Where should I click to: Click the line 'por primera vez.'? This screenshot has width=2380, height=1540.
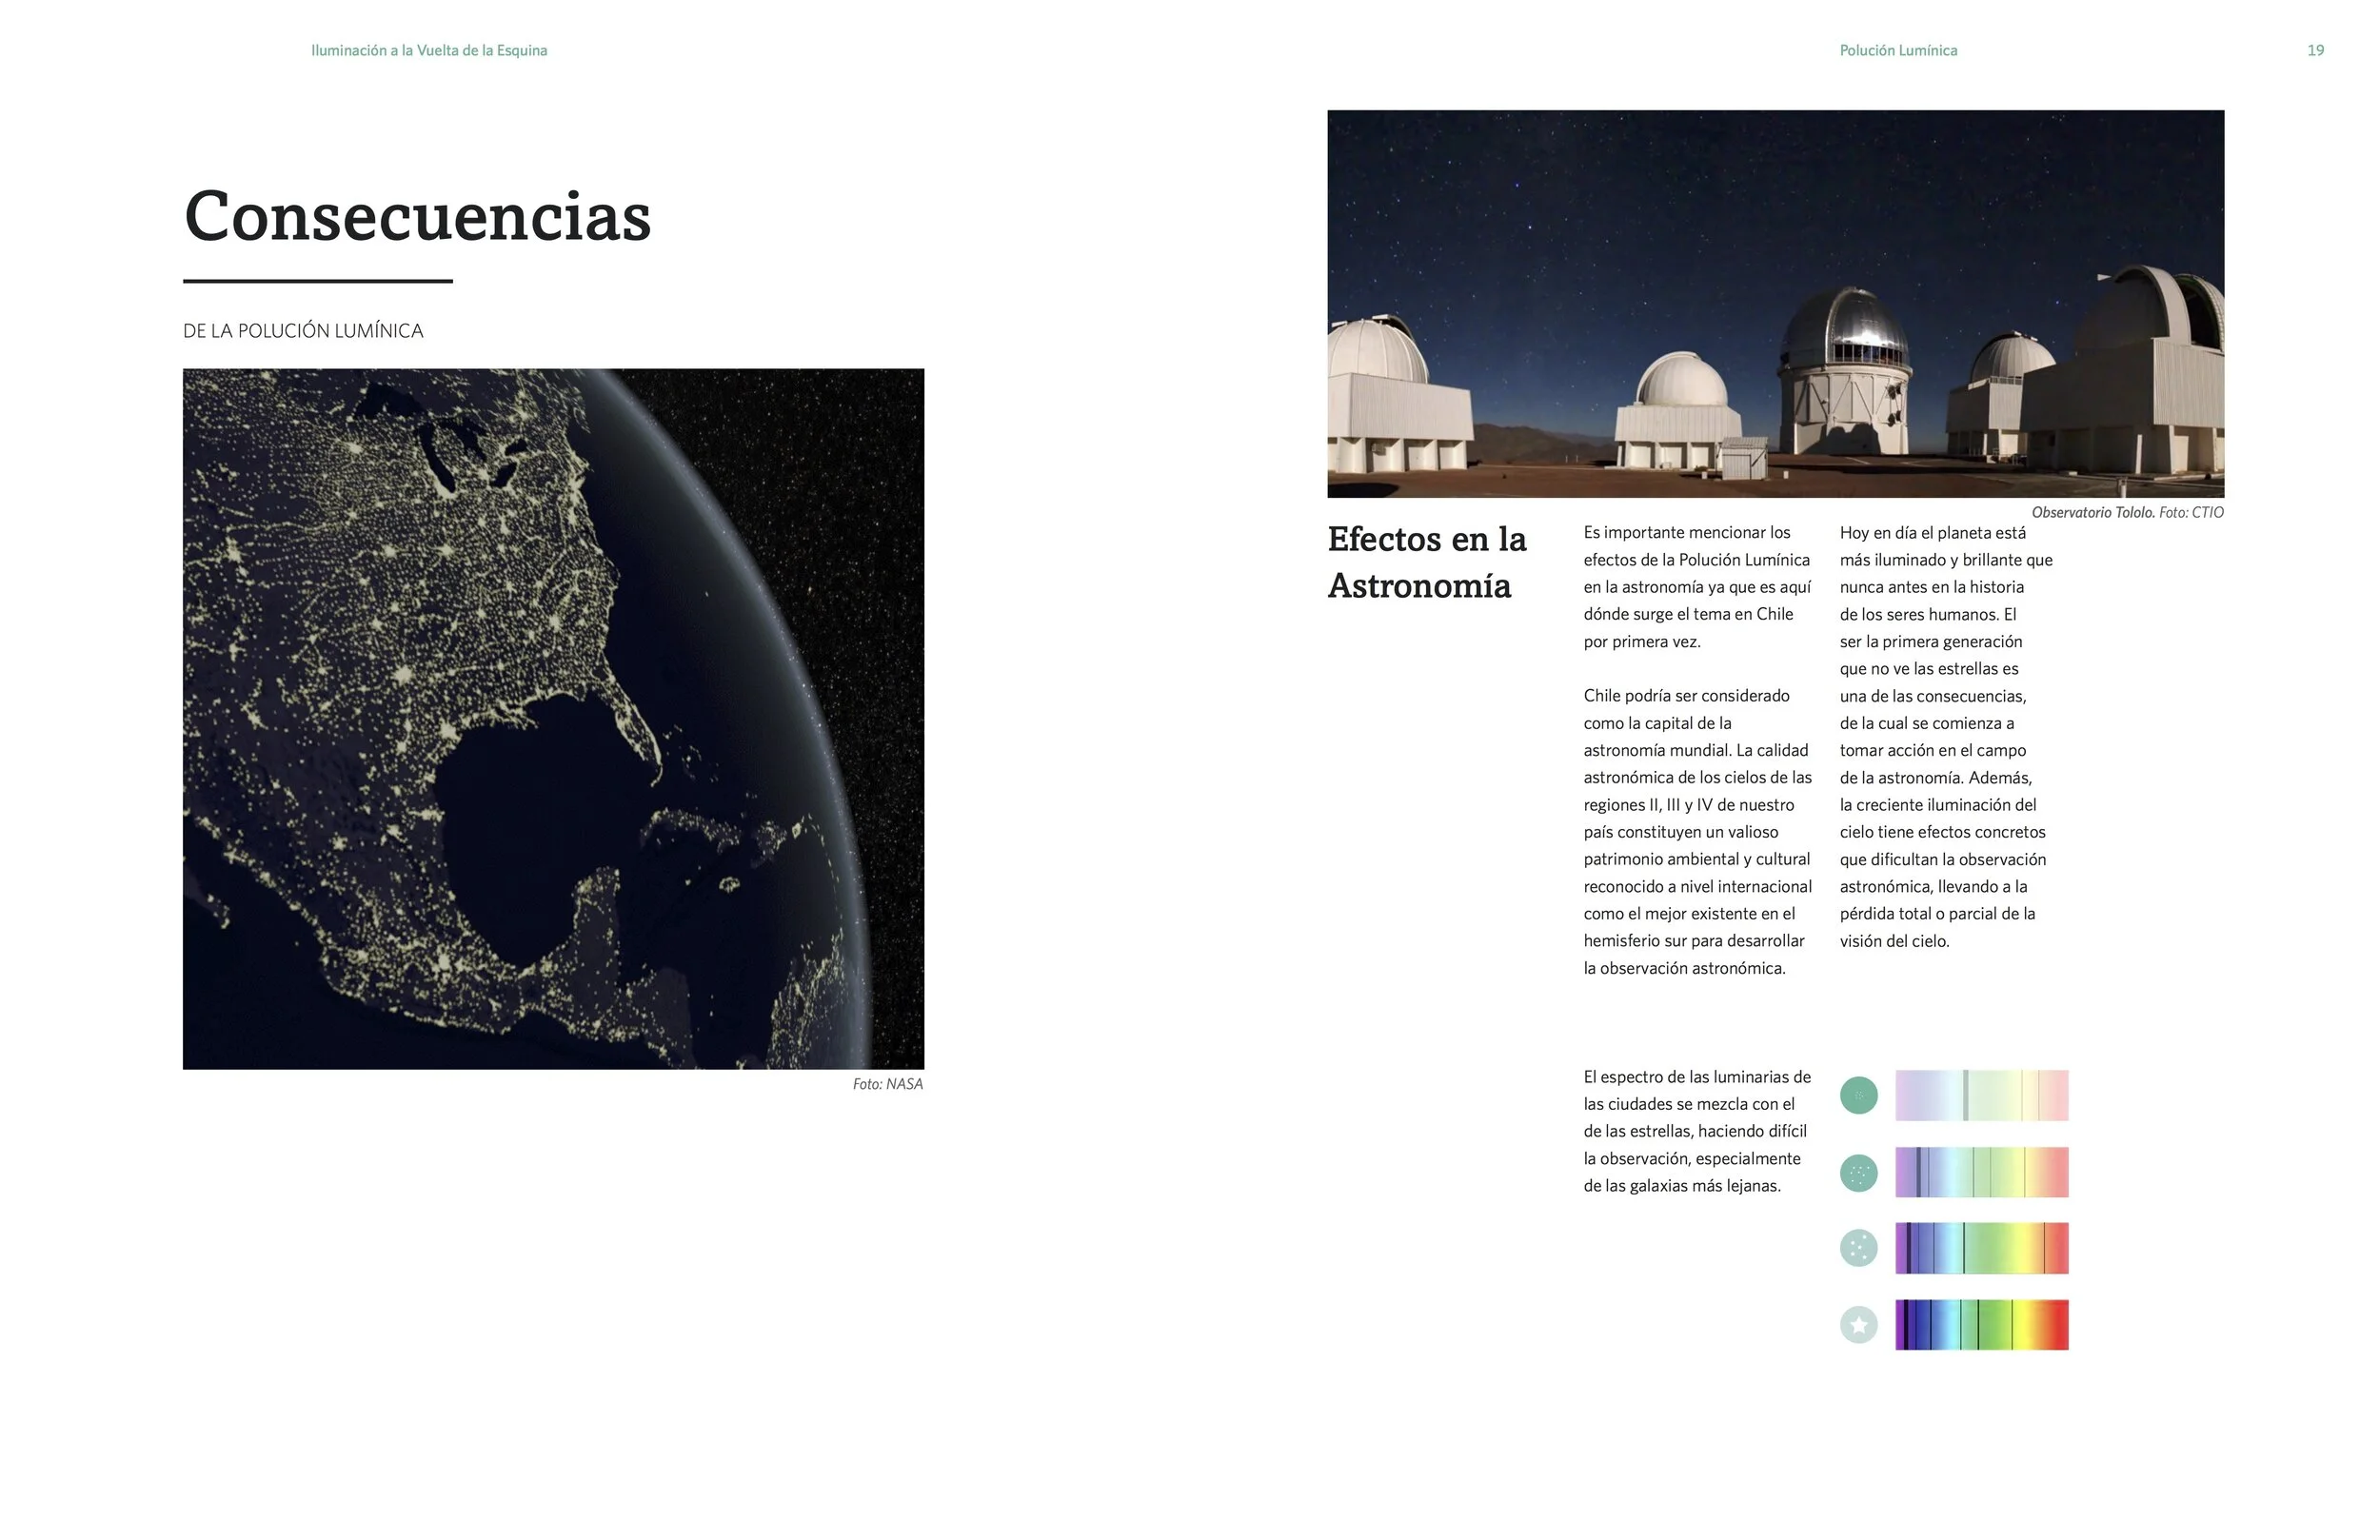tap(1642, 642)
